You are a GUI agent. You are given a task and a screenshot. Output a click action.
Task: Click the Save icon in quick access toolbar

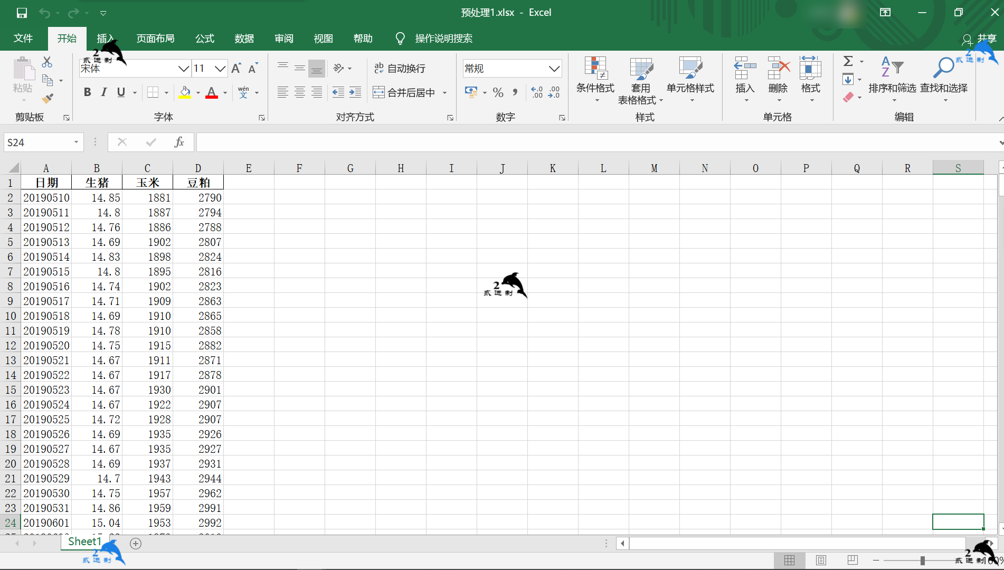tap(22, 13)
